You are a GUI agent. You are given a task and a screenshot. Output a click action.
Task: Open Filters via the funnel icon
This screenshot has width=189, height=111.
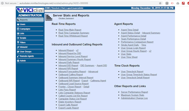[x=18, y=43]
